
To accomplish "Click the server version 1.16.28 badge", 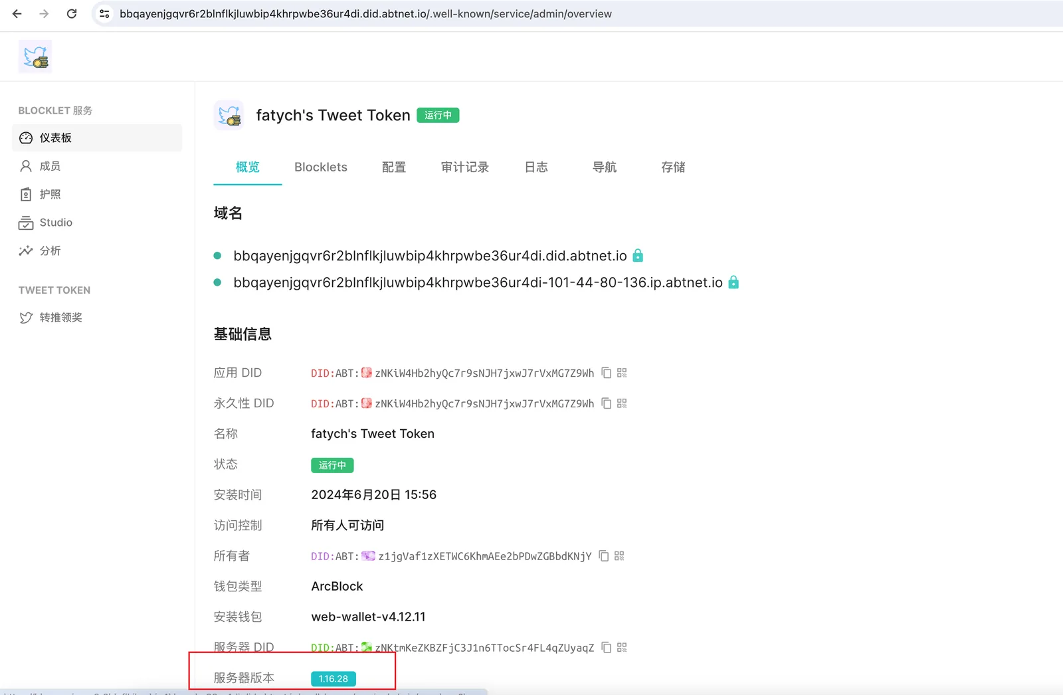I will tap(334, 678).
